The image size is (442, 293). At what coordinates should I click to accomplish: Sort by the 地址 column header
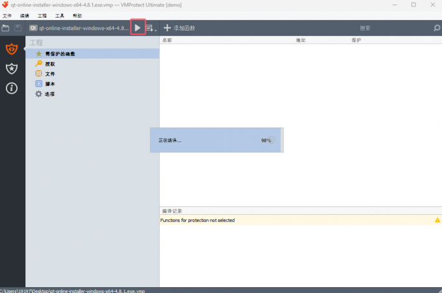click(x=300, y=40)
